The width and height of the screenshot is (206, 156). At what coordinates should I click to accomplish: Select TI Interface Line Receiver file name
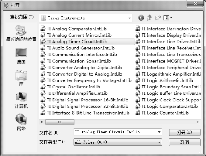[171, 48]
